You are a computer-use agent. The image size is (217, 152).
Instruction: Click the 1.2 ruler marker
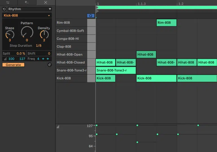(x=181, y=4)
